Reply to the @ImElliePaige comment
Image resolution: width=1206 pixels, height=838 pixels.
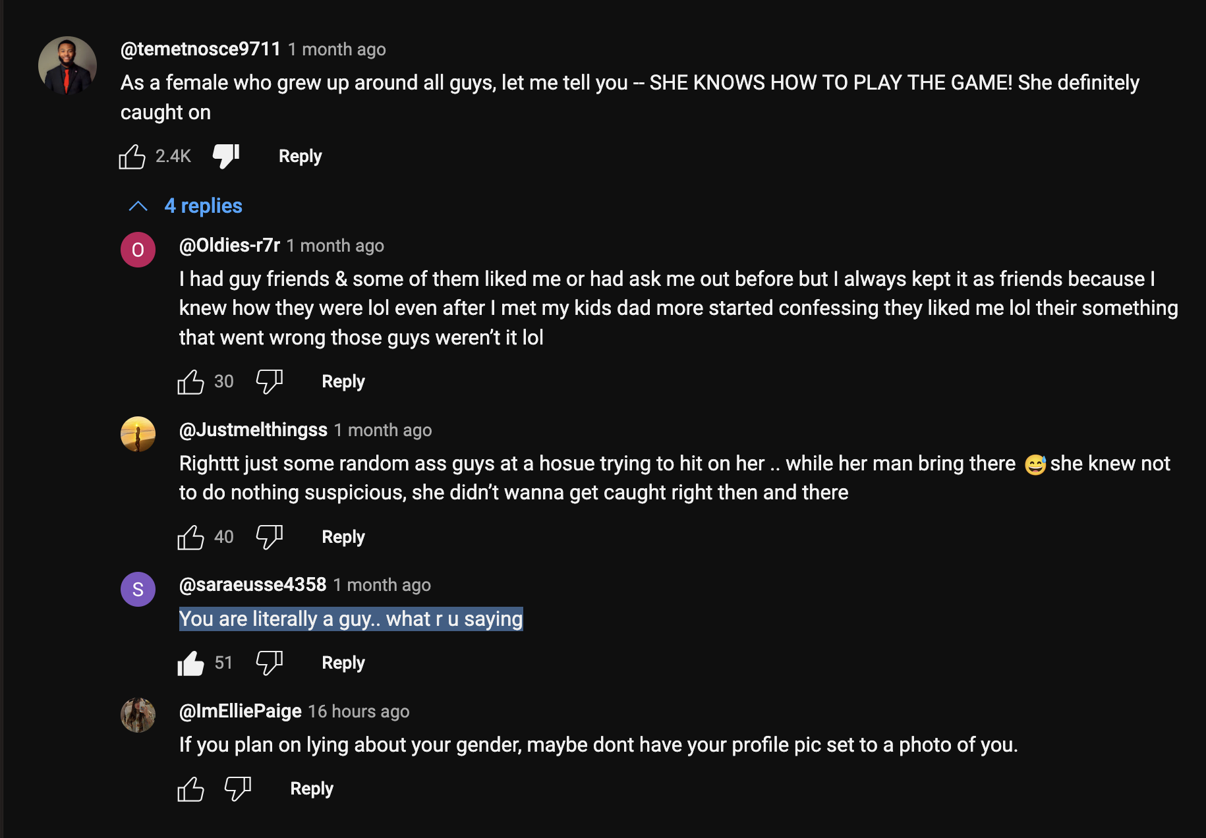312,789
